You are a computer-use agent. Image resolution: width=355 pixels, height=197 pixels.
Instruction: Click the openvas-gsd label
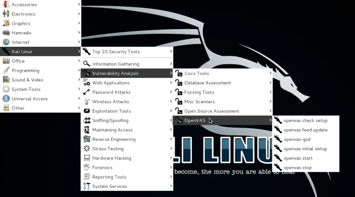pyautogui.click(x=297, y=139)
